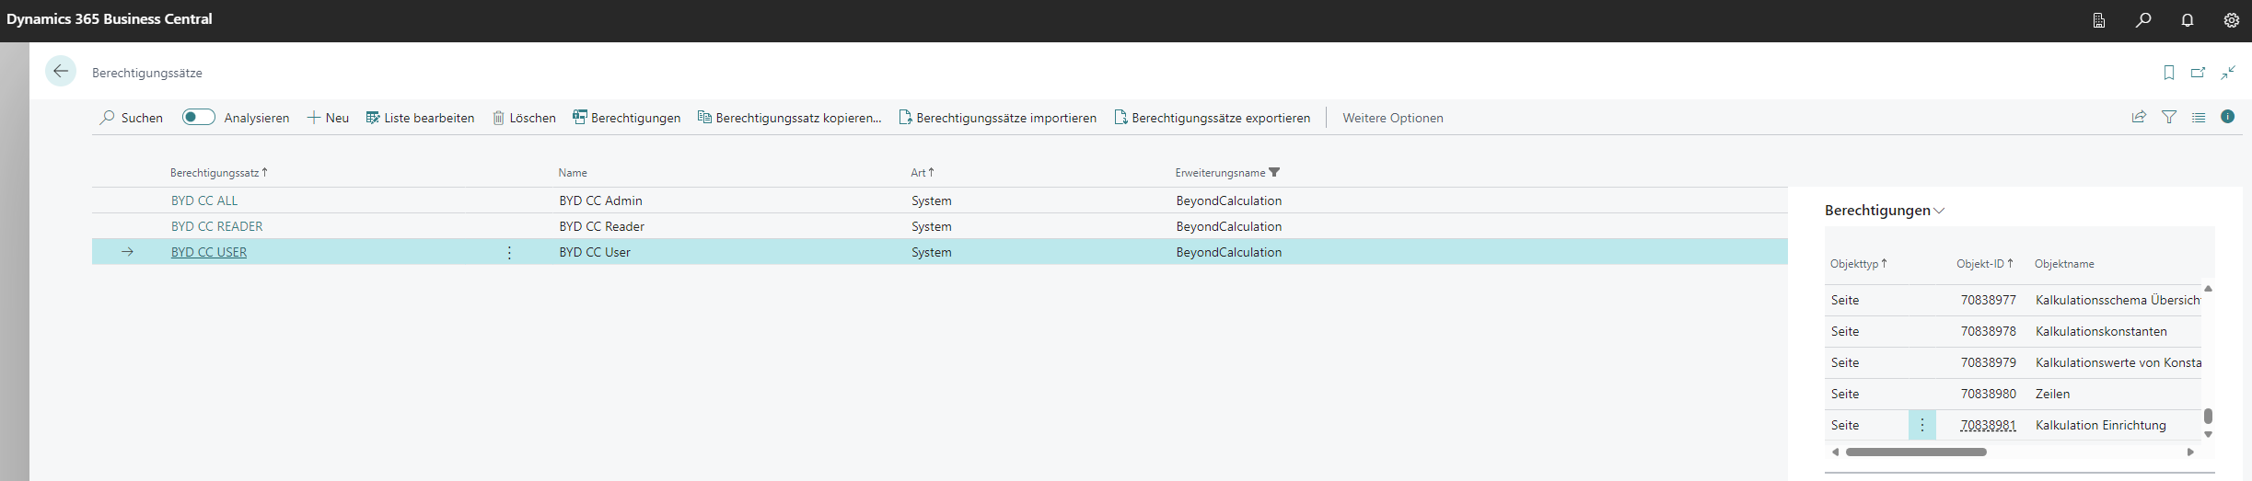Viewport: 2252px width, 481px height.
Task: Click FactBox horizontal scroll left arrow
Action: [1835, 452]
